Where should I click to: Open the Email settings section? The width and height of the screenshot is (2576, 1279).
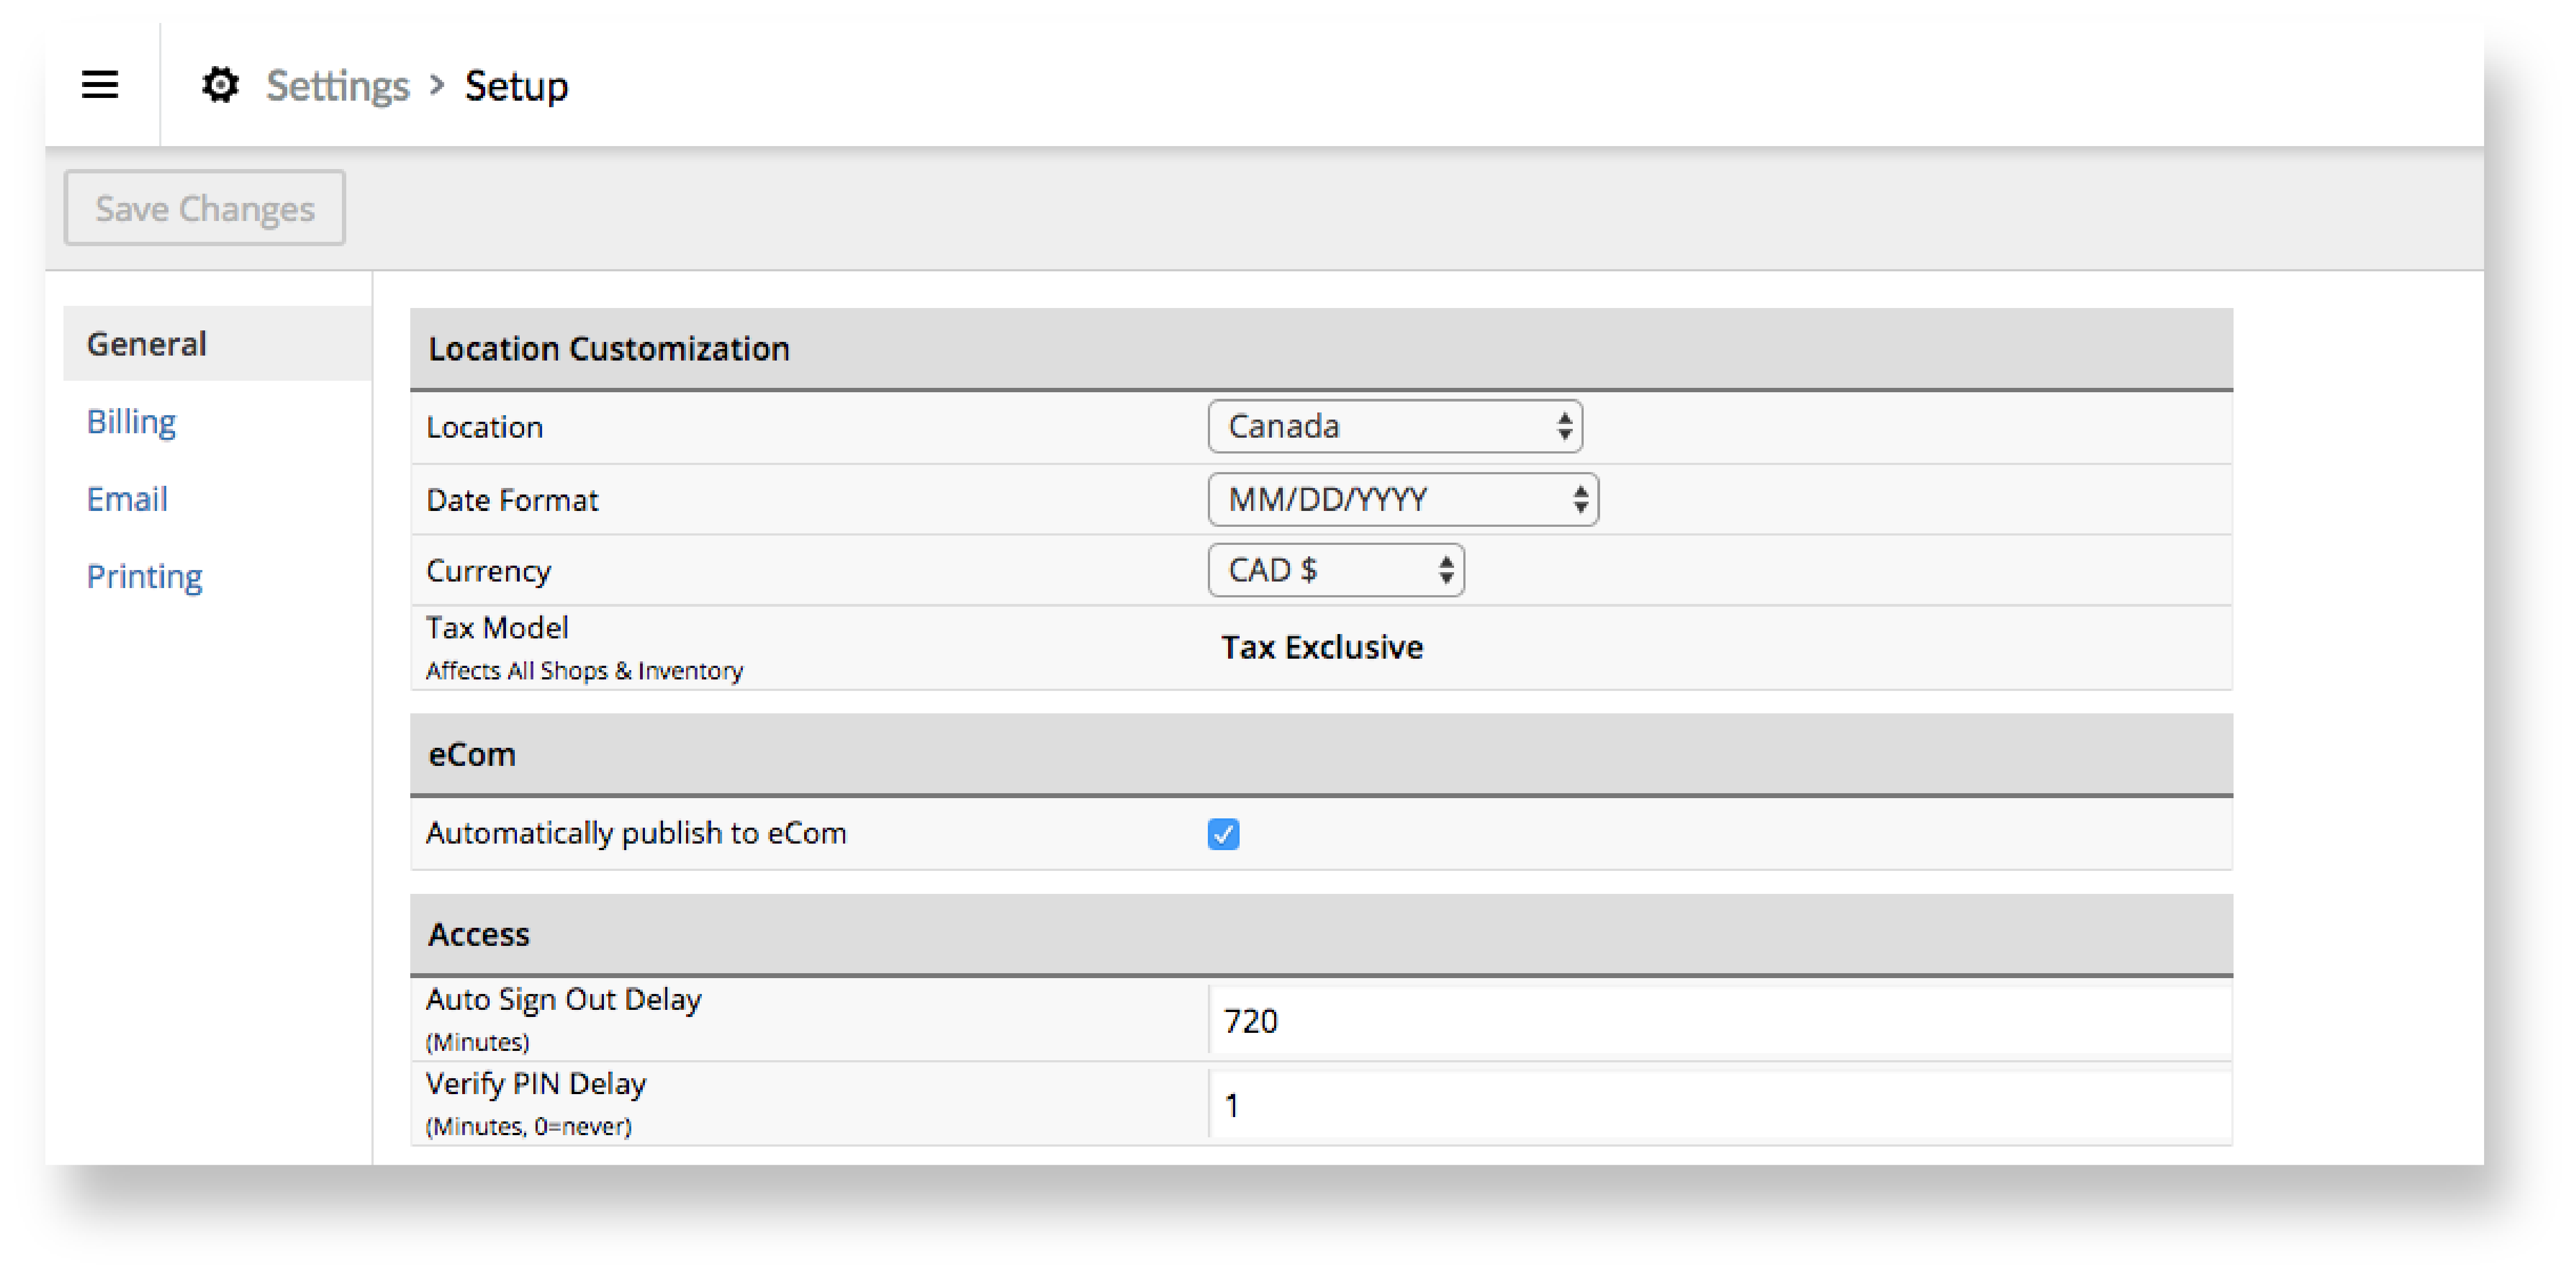127,498
